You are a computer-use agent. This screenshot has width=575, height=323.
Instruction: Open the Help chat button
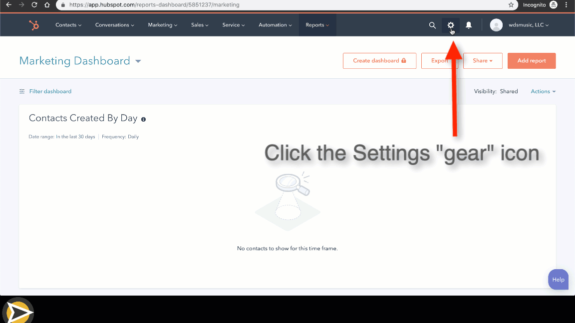tap(558, 280)
